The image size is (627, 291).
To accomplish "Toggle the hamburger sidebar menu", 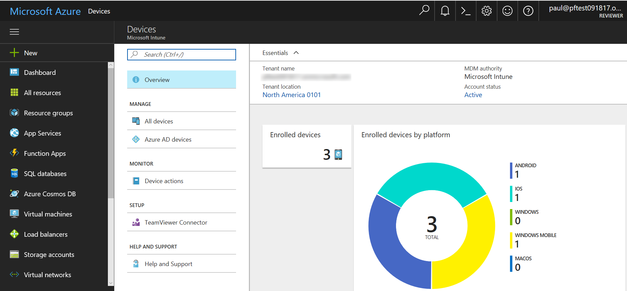I will 14,32.
